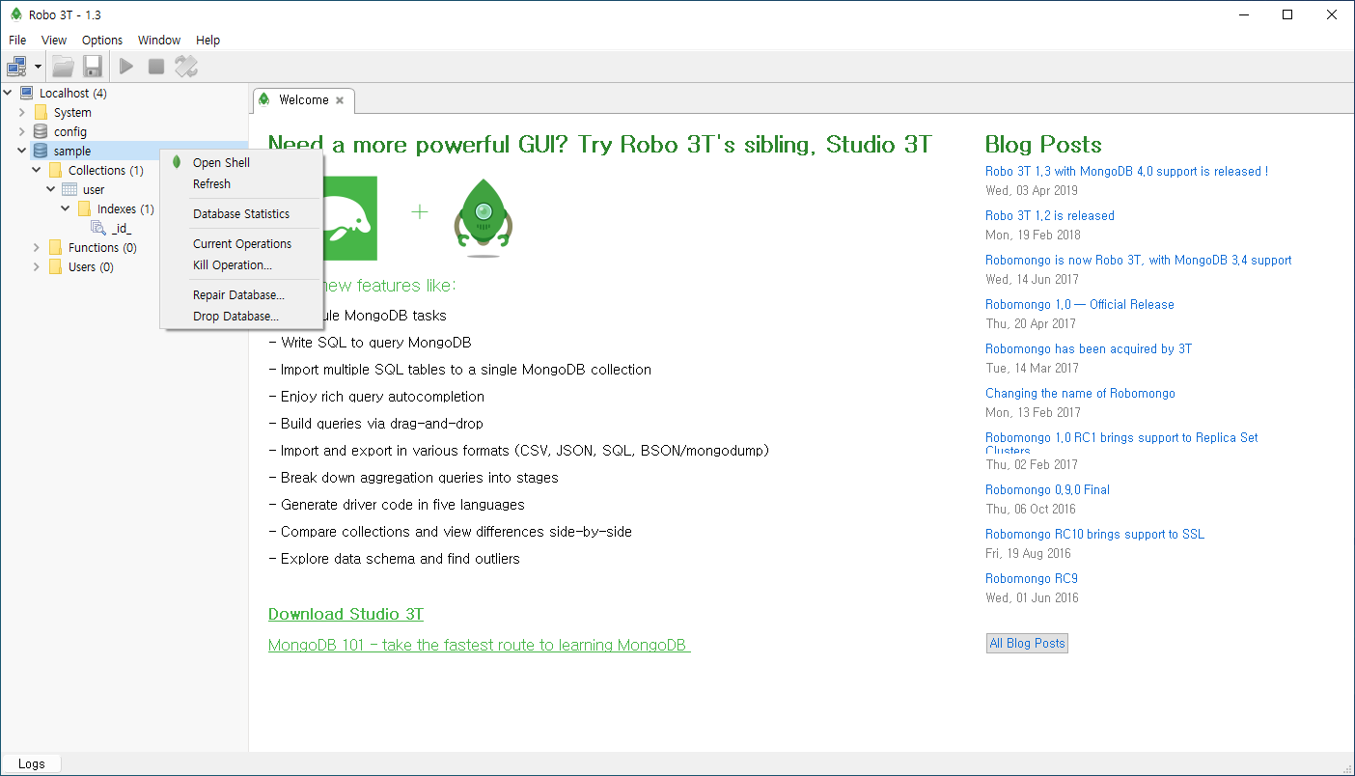Click the Robo 3T title bar app icon

[15, 14]
